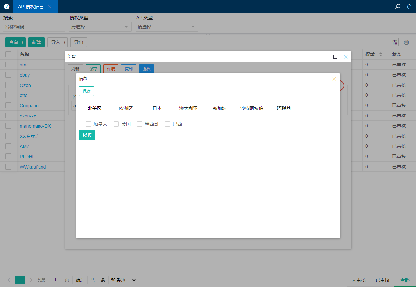
Task: Expand the 授权类型 dropdown
Action: (100, 27)
